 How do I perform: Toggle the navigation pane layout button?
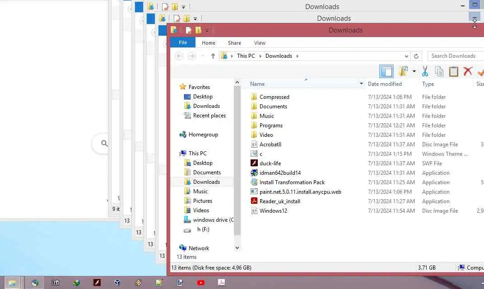click(386, 71)
